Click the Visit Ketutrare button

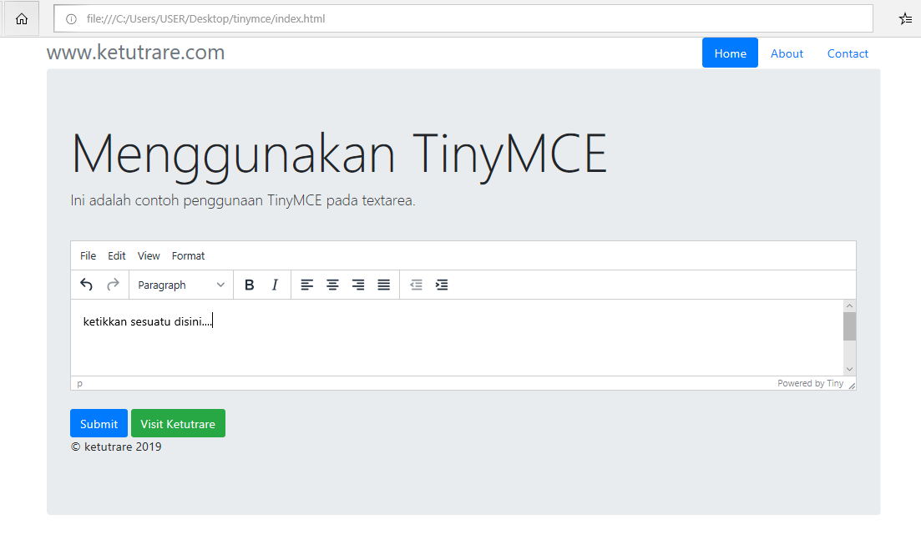coord(178,423)
